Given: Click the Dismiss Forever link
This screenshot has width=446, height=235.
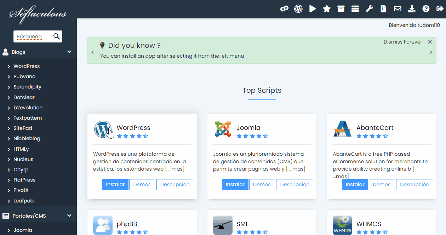Looking at the screenshot, I should tap(403, 42).
